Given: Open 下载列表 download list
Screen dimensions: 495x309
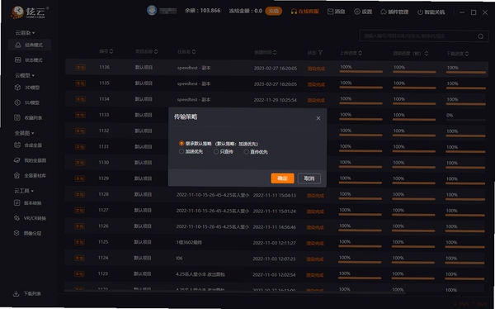Looking at the screenshot, I should tap(27, 294).
